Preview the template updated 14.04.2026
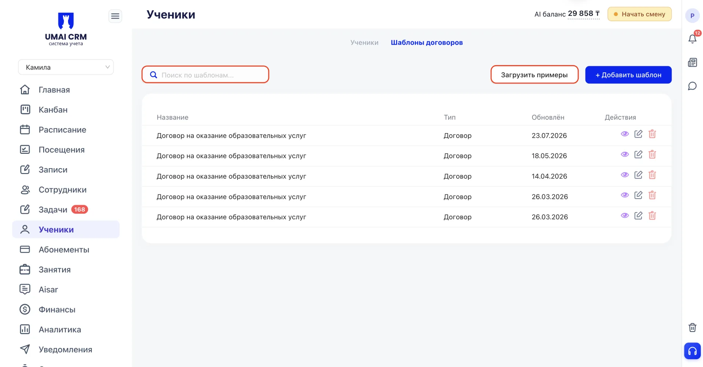Image resolution: width=703 pixels, height=367 pixels. tap(625, 175)
